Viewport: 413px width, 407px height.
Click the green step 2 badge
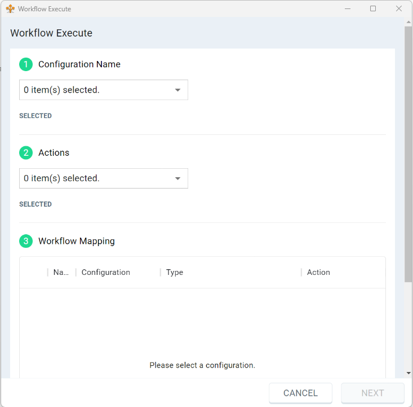[x=26, y=153]
